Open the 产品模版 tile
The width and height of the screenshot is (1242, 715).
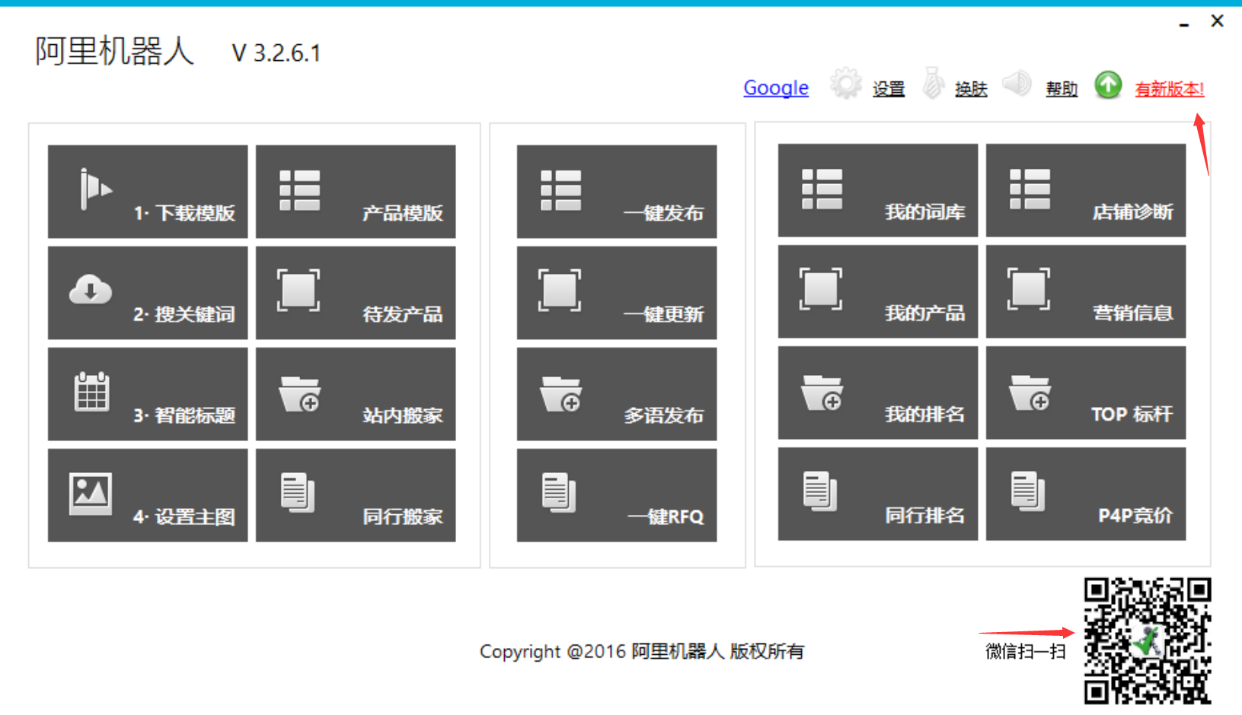pos(356,192)
